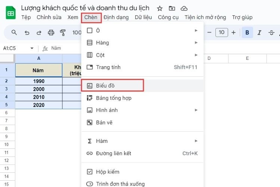Open the Tệp menu

[x=26, y=17]
